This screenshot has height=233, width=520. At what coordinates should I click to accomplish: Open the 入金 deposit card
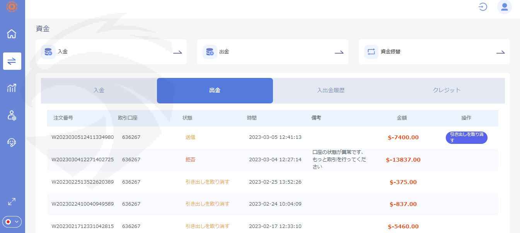(111, 52)
